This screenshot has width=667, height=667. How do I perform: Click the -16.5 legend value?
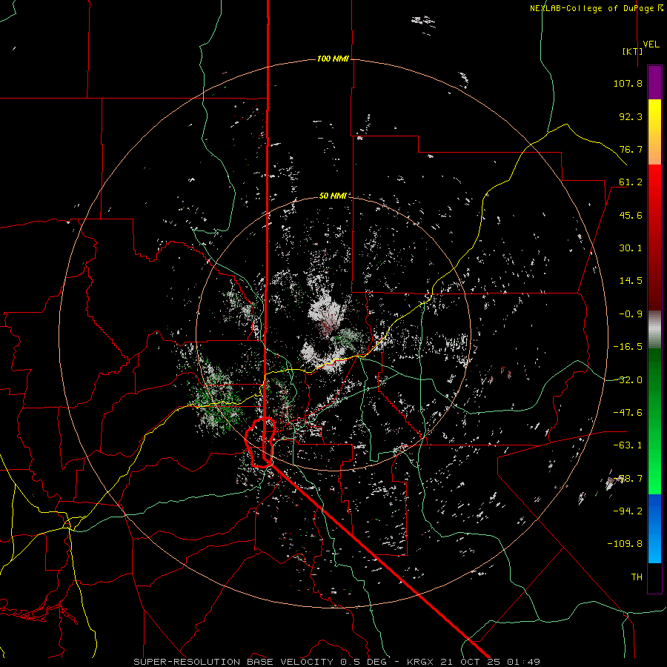(628, 347)
